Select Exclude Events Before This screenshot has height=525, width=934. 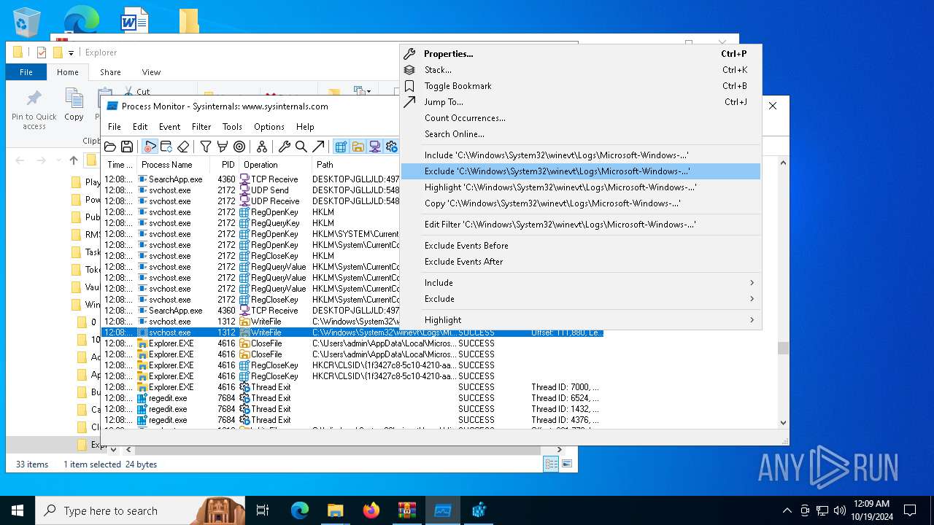tap(581, 246)
